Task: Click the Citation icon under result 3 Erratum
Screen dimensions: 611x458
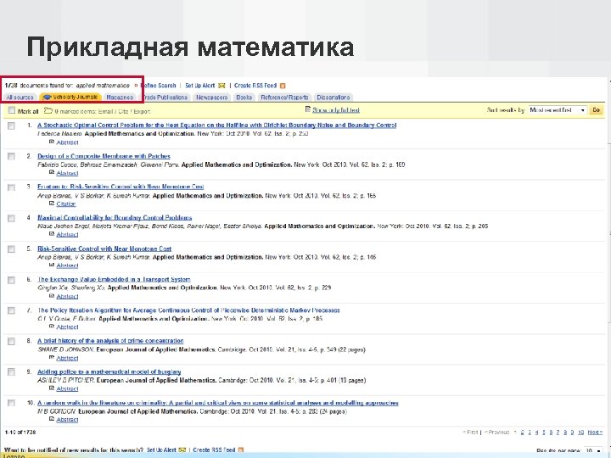Action: (52, 204)
